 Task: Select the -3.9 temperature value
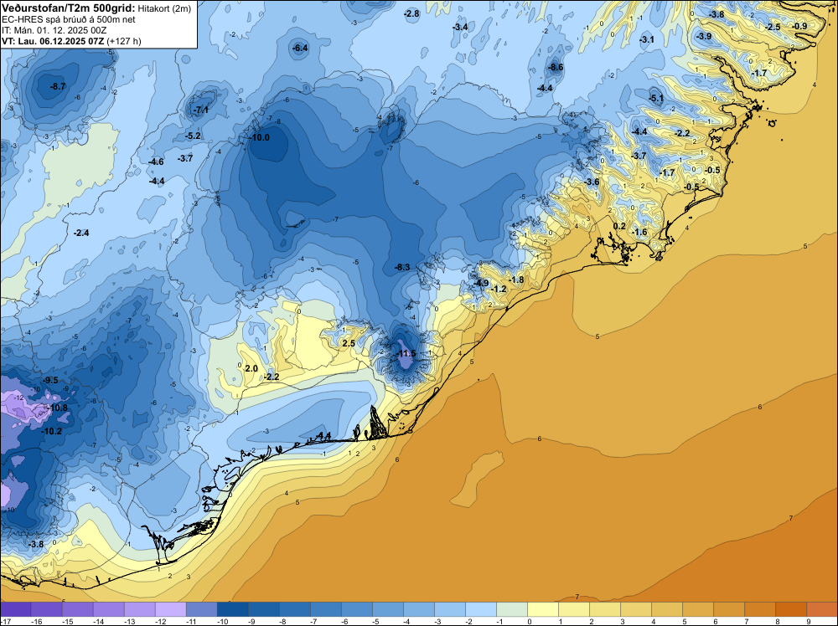(x=704, y=36)
